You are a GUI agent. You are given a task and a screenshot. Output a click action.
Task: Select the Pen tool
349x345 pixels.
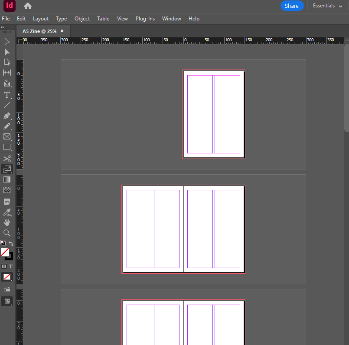[x=7, y=116]
